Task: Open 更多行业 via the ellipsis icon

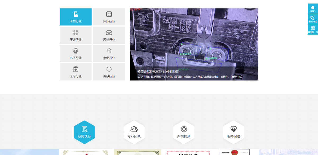Action: tap(109, 69)
